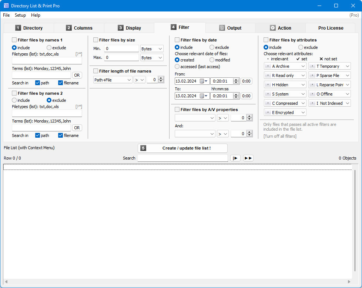Click the file name length spinner arrows

161,80
